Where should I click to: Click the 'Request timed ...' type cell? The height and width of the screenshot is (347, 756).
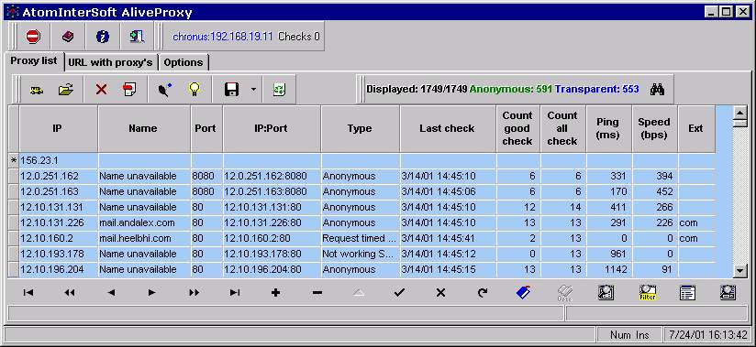[x=361, y=238]
